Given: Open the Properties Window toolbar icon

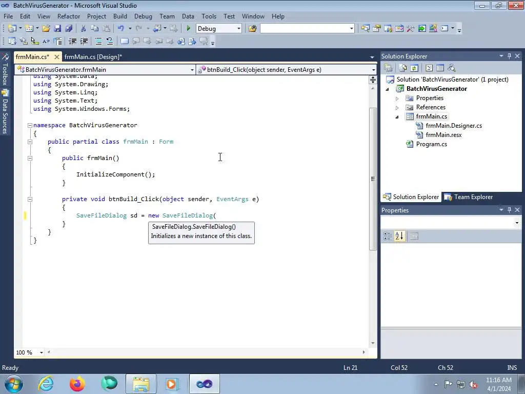Looking at the screenshot, I should pyautogui.click(x=377, y=29).
